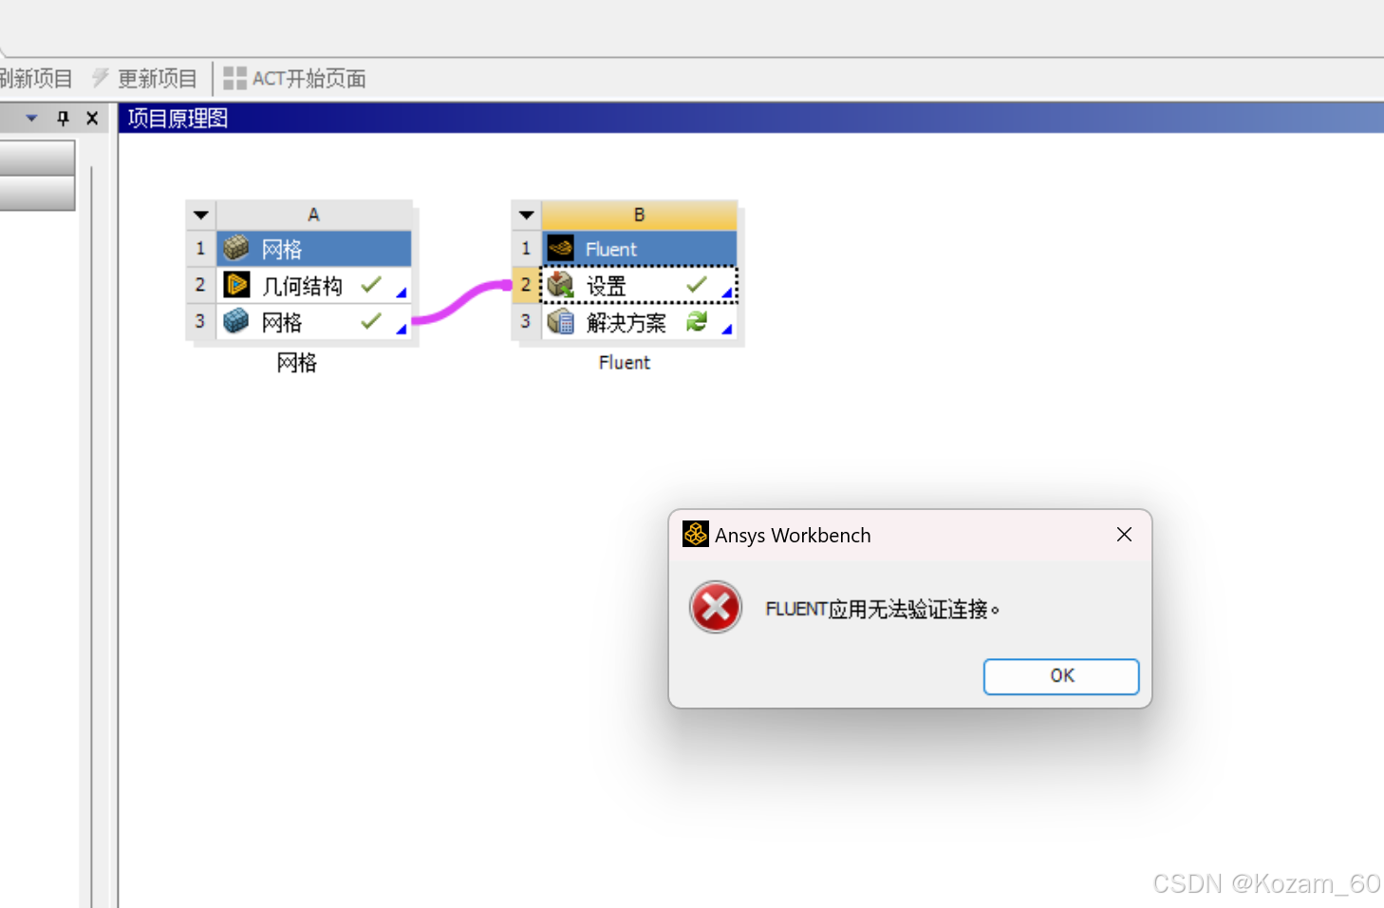The width and height of the screenshot is (1384, 908).
Task: Click the 网格 mesh cell icon in row 3
Action: point(236,322)
